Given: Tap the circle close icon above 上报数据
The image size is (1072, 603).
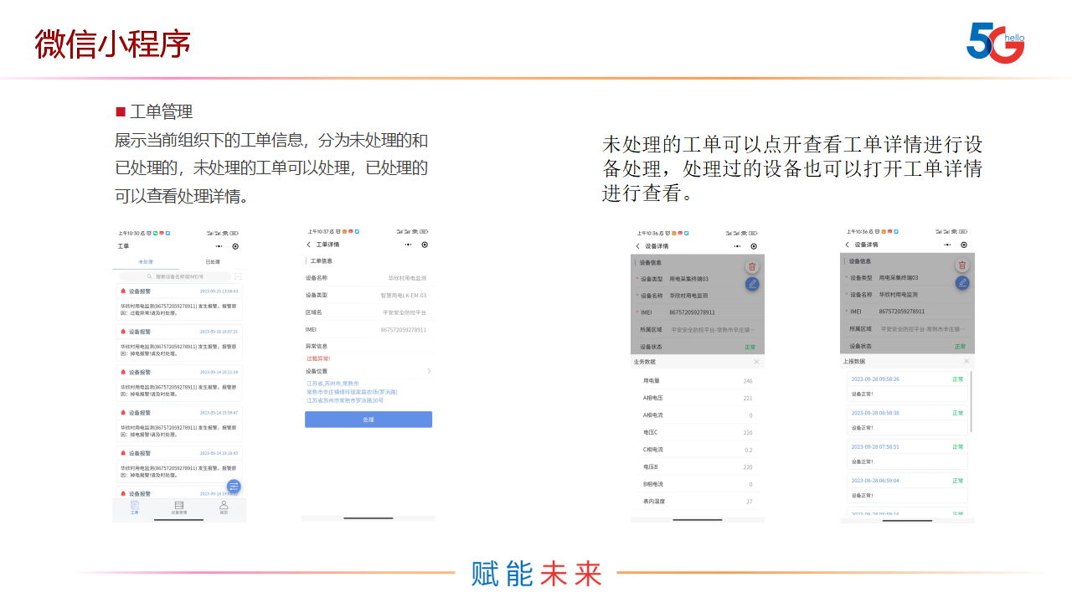Looking at the screenshot, I should click(x=964, y=245).
